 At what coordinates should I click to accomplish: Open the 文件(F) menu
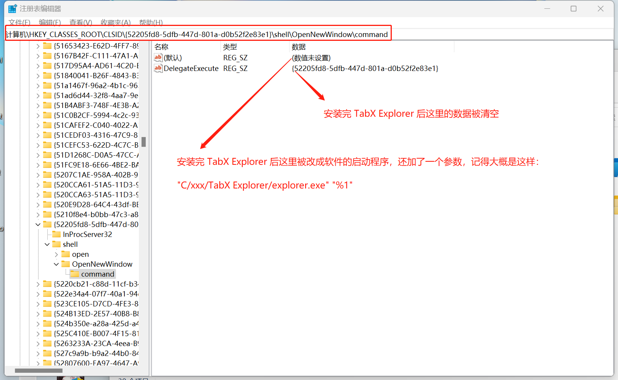point(19,23)
